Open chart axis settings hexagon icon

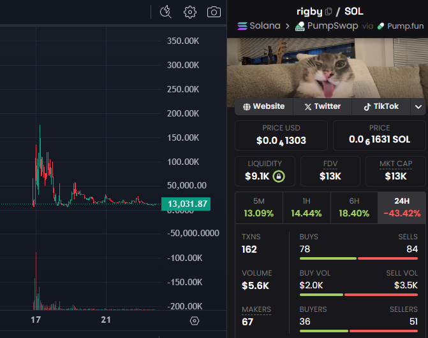pos(195,321)
